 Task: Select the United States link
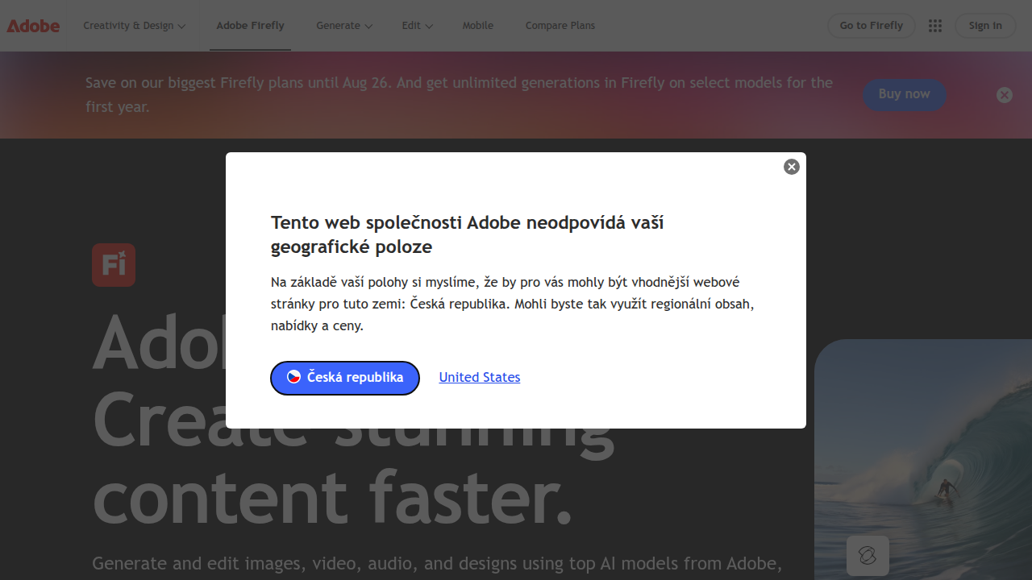pos(480,377)
